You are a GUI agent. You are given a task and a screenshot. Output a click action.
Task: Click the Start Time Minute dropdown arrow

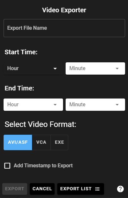click(x=117, y=68)
